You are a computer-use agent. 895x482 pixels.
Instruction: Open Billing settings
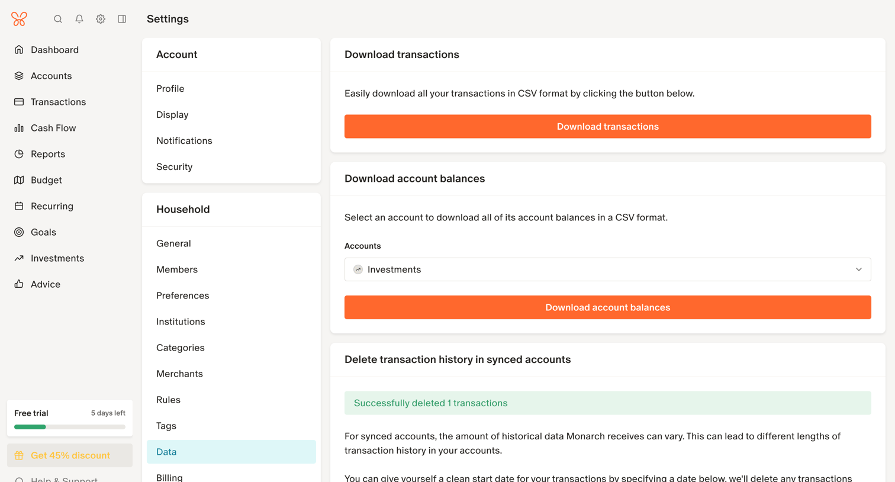pyautogui.click(x=231, y=475)
